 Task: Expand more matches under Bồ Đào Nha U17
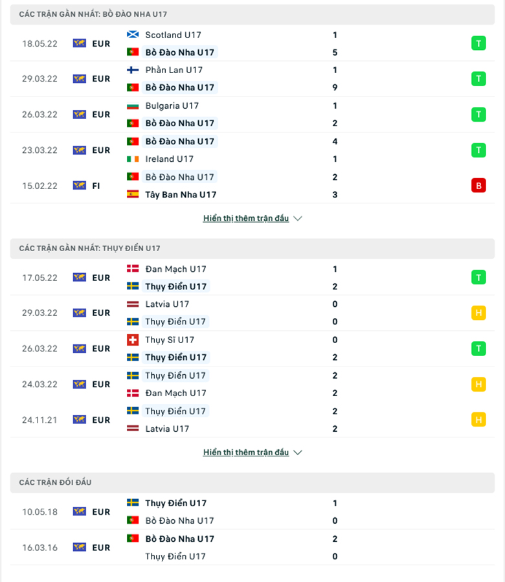[246, 218]
